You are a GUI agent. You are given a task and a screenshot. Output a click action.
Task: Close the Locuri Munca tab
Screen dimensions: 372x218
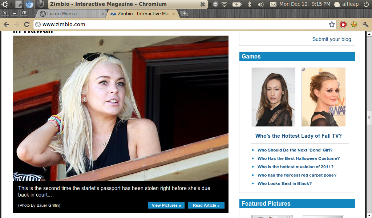[x=103, y=14]
